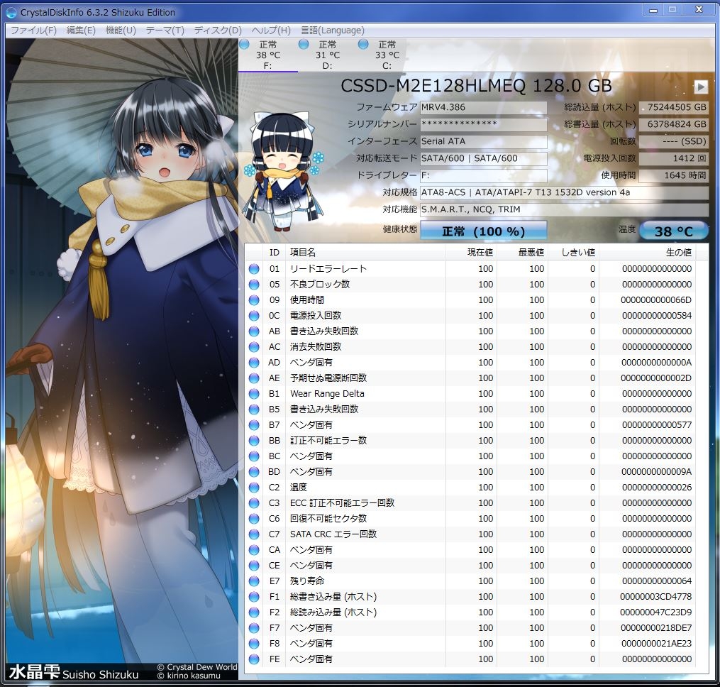Click the power-on hours 1645 時間 field
This screenshot has height=687, width=720.
click(x=674, y=175)
